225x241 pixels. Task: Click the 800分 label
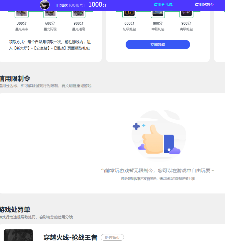click(x=158, y=23)
